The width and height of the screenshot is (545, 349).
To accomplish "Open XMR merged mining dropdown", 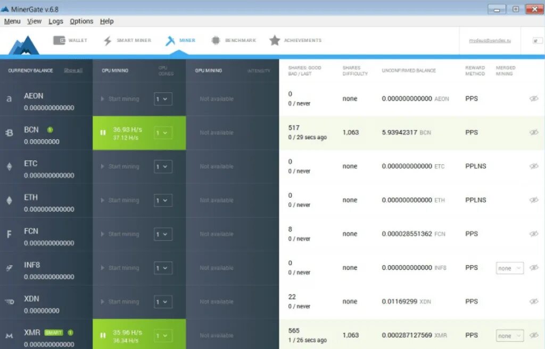I will (x=509, y=336).
